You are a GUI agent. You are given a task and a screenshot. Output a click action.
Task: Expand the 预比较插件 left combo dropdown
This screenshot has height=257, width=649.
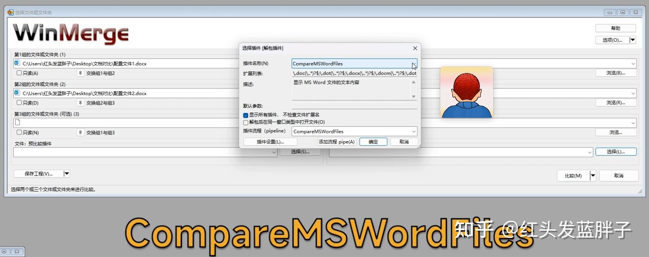(274, 152)
